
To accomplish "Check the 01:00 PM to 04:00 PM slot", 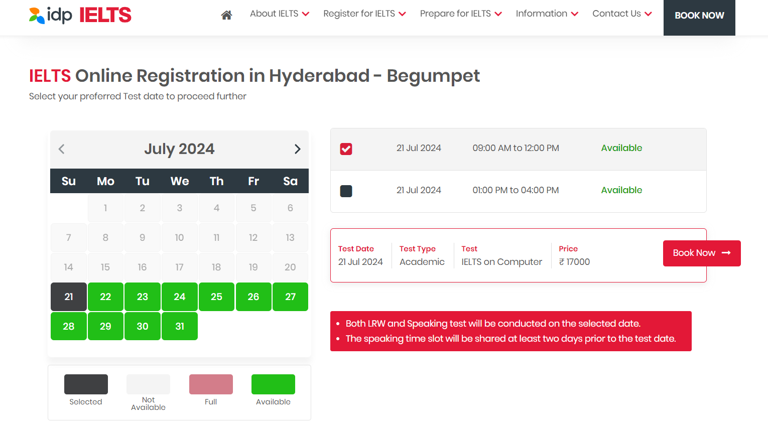I will point(346,191).
